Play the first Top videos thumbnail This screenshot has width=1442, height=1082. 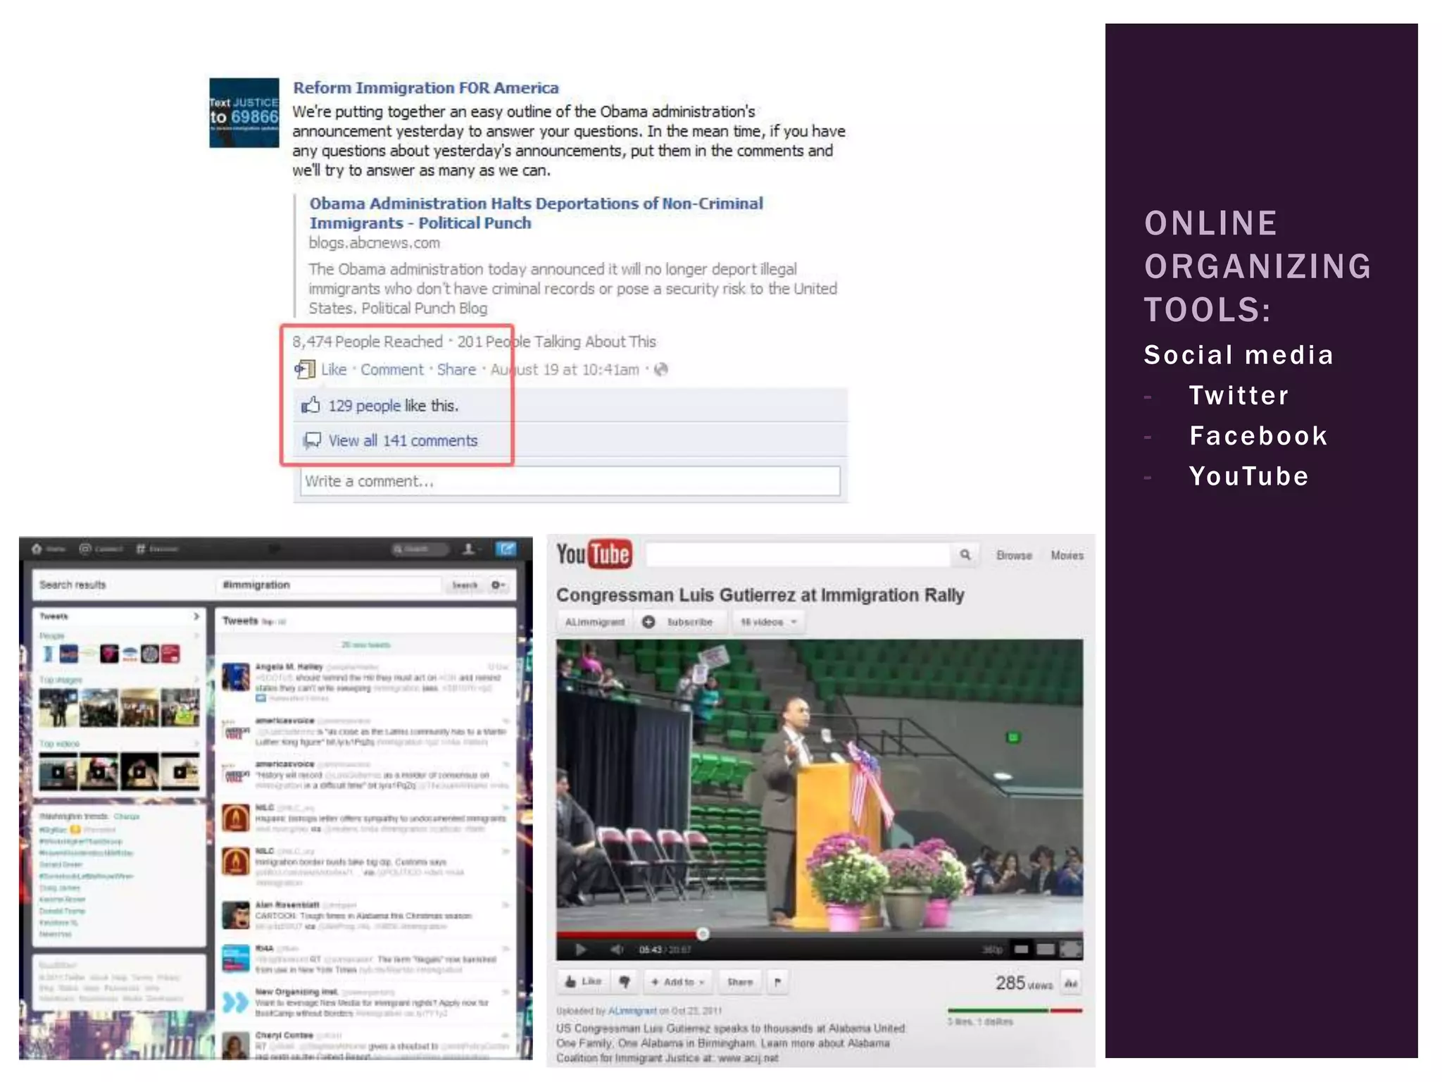click(x=58, y=771)
